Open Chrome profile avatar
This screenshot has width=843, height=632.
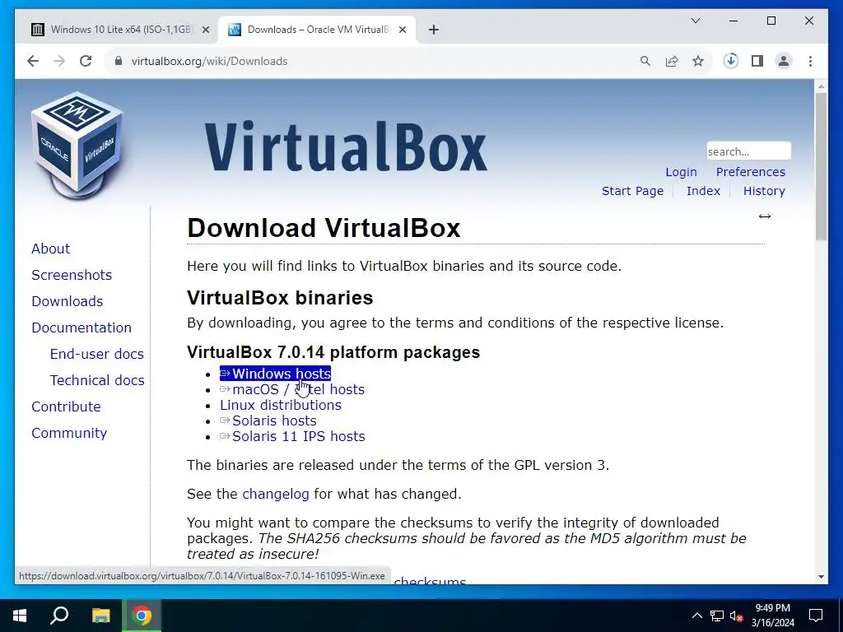[784, 61]
